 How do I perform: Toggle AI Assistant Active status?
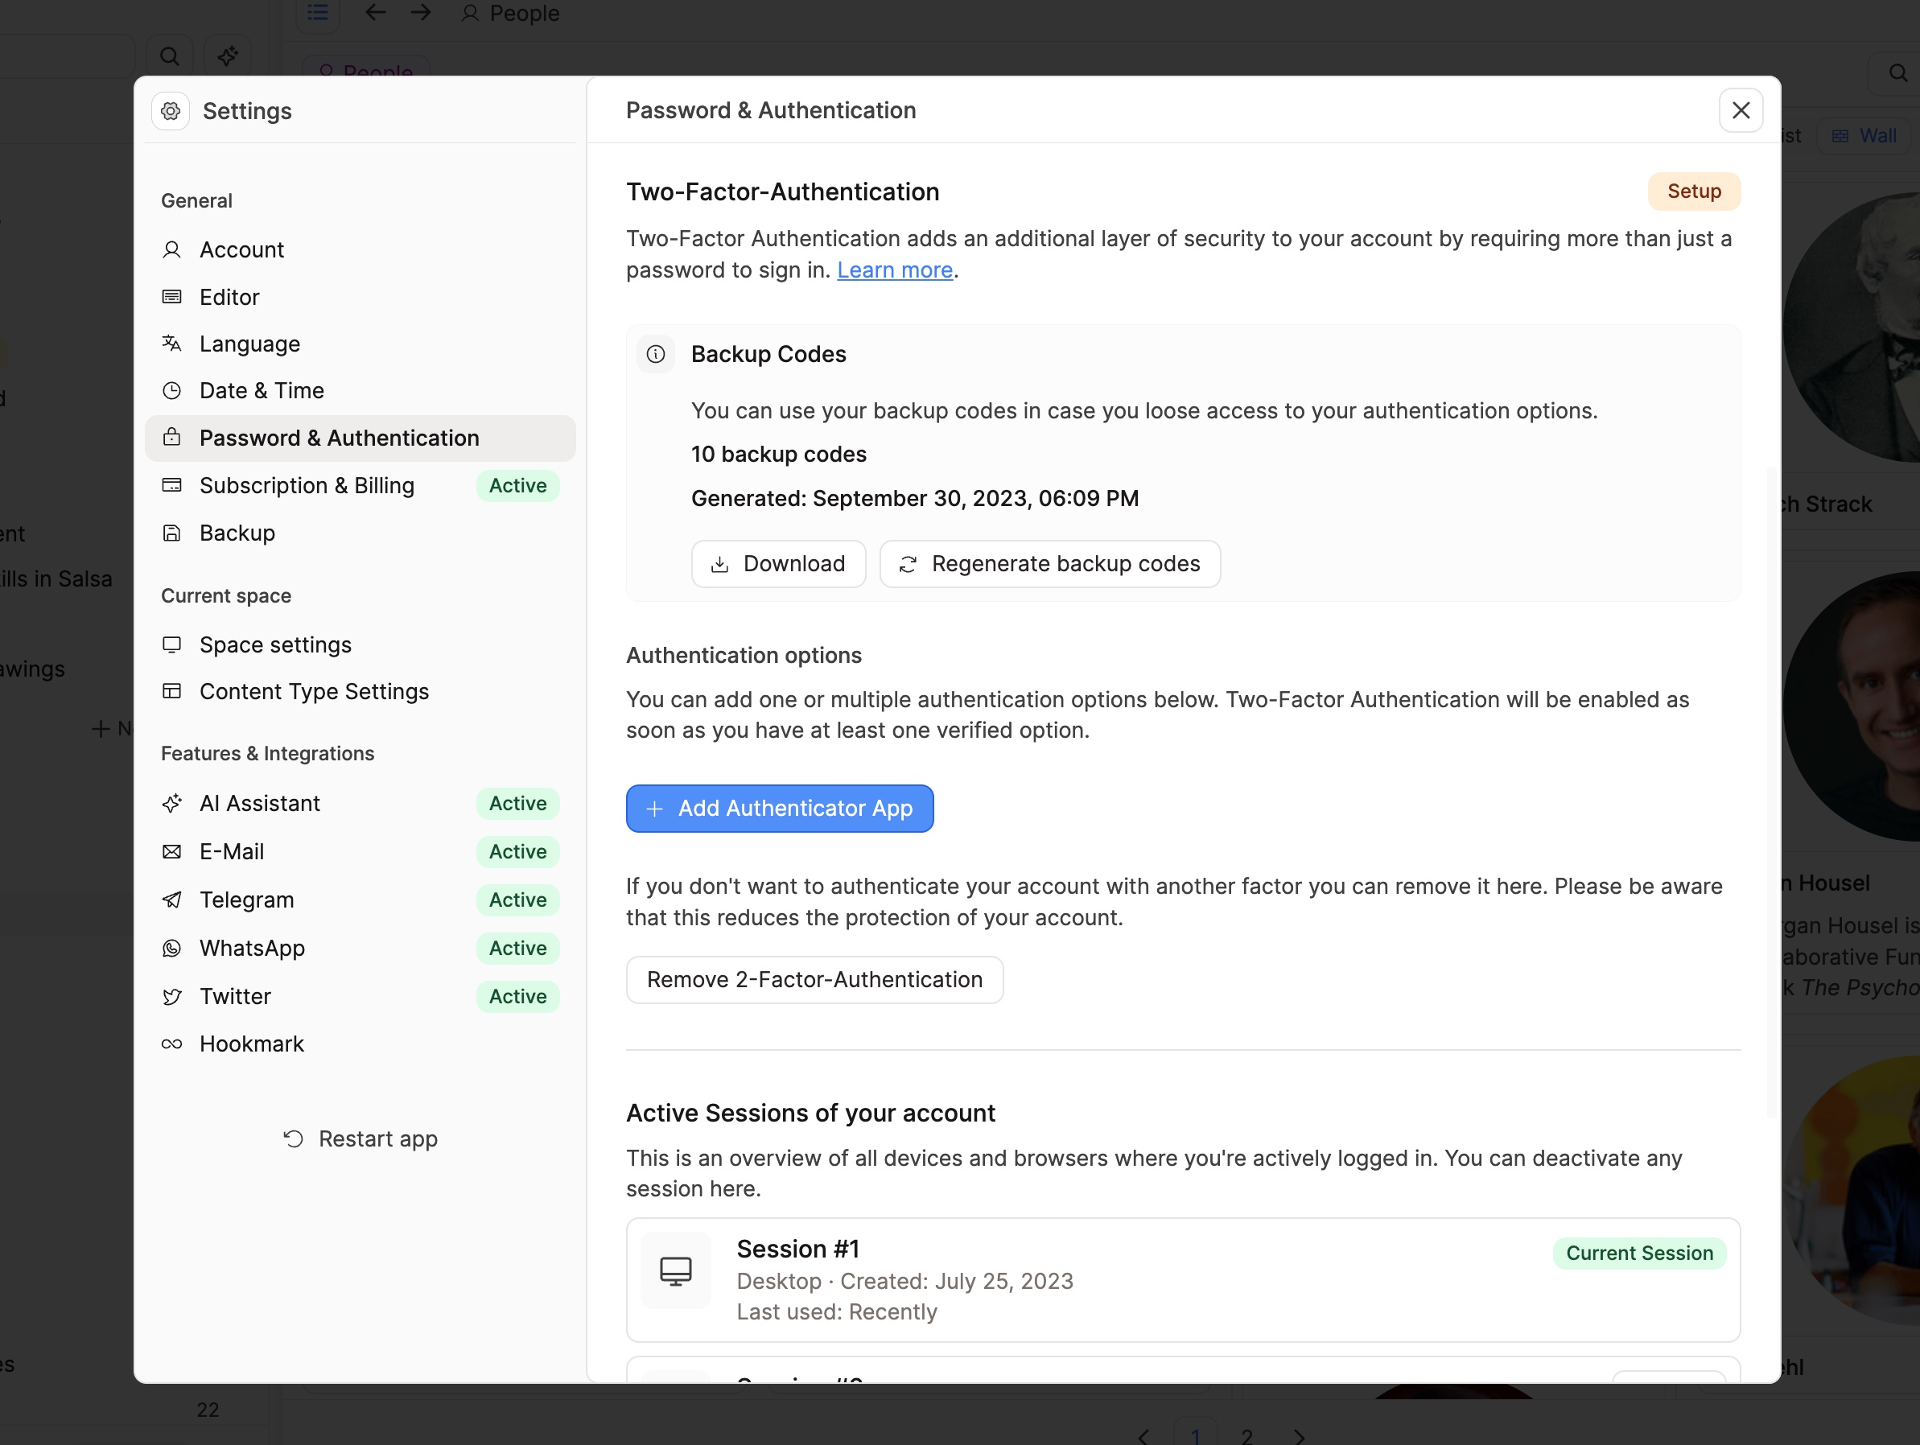point(517,803)
